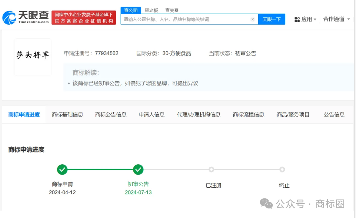Switch to the 查关系 search tab

point(172,10)
